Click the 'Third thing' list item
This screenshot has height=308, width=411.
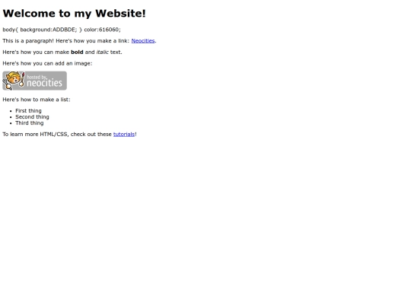point(30,123)
